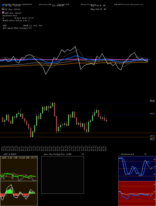Click the 'ADX signal: SELL' text
The image size is (156, 206).
pos(11,28)
